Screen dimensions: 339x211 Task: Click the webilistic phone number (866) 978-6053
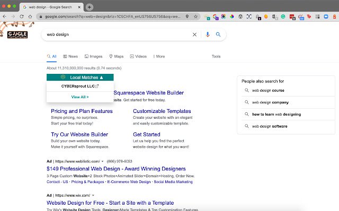[x=119, y=161]
